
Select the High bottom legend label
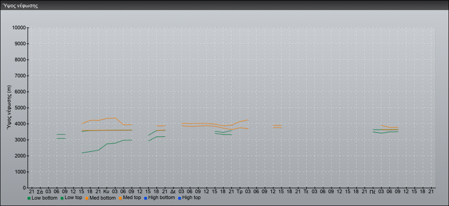(162, 197)
